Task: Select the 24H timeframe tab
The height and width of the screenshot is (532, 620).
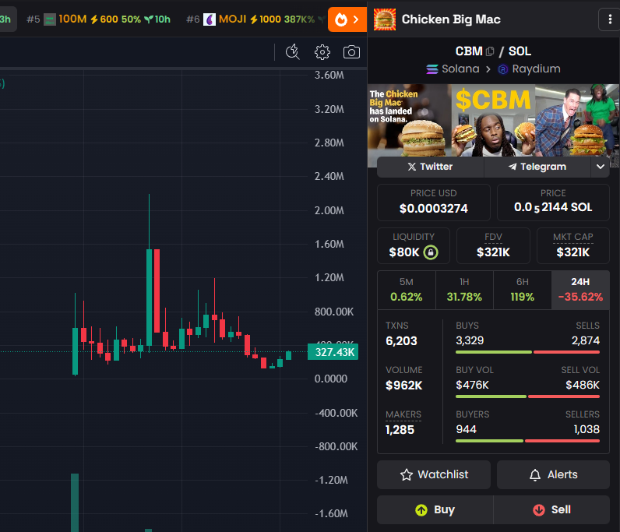Action: coord(580,290)
